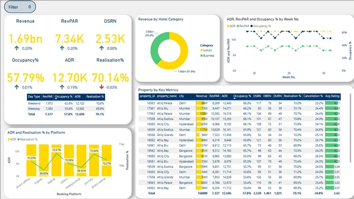This screenshot has width=354, height=199.
Task: Click the property table vertical scrollbar
Action: click(x=350, y=128)
